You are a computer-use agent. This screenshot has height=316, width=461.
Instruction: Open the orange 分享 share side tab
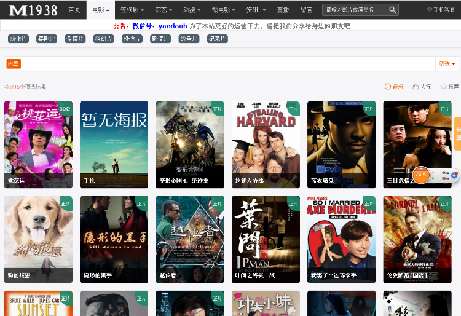click(x=458, y=134)
